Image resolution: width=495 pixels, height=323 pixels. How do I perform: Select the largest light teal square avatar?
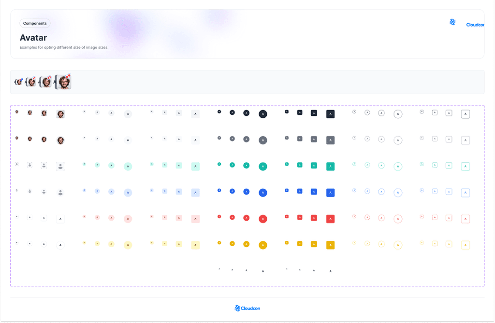195,166
